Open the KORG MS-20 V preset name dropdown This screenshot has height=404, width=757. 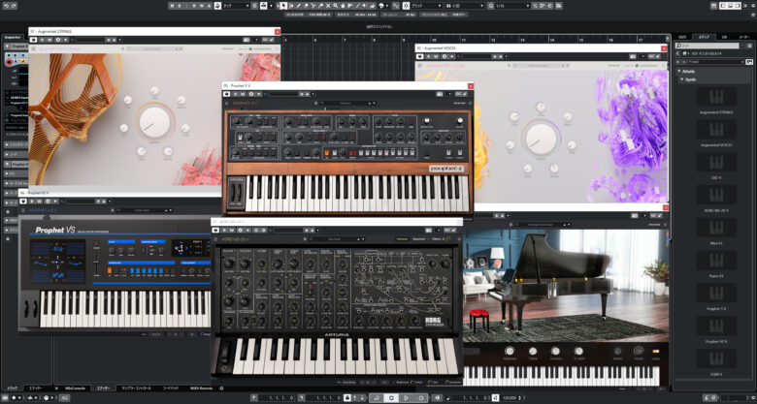(337, 239)
